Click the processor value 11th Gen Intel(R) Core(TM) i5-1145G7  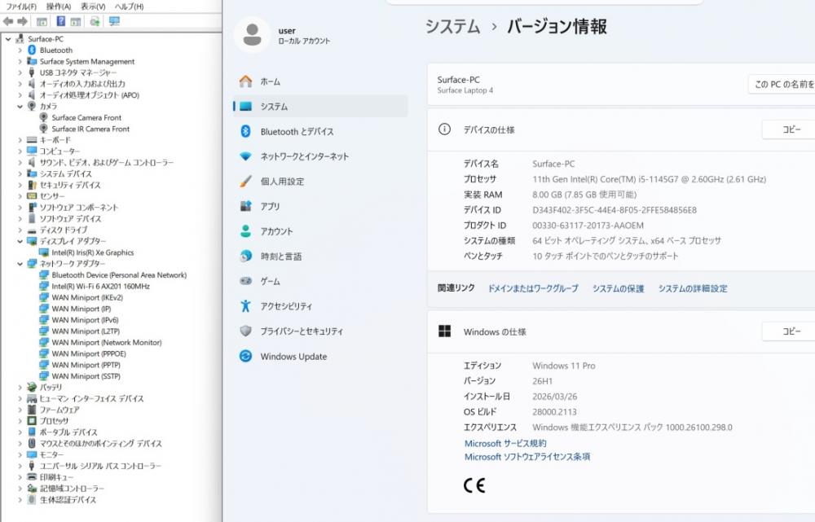coord(650,179)
